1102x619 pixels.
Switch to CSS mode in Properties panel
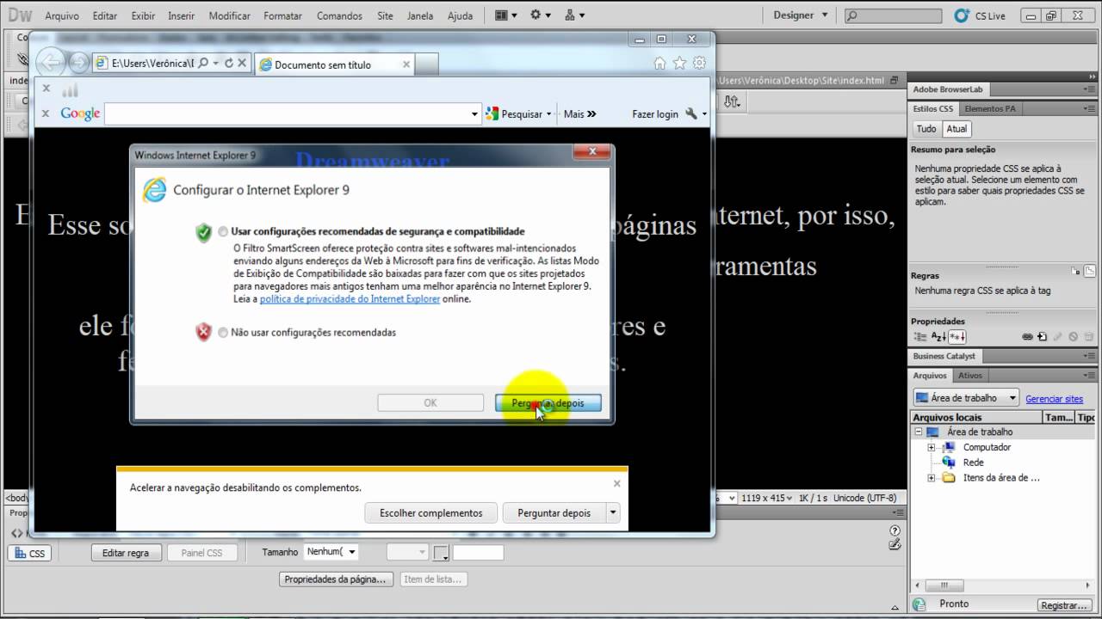coord(29,554)
